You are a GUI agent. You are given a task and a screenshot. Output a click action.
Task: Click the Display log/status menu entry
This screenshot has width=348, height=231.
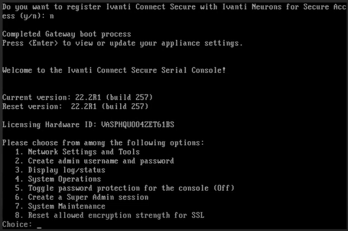[x=60, y=170]
